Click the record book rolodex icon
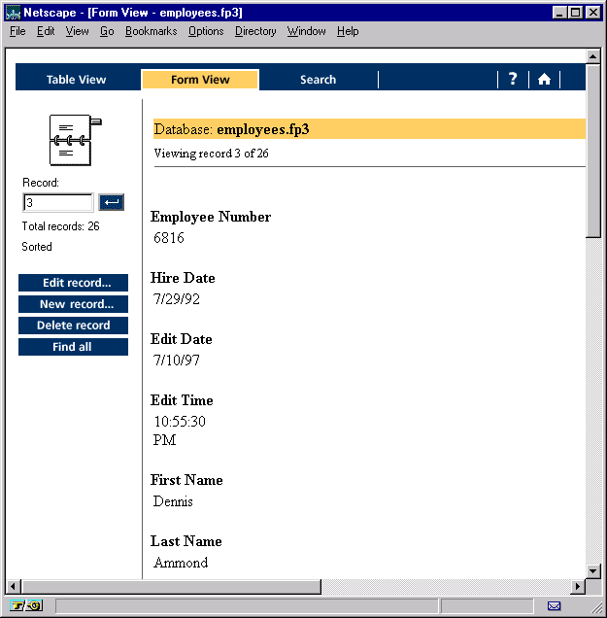 click(x=75, y=140)
